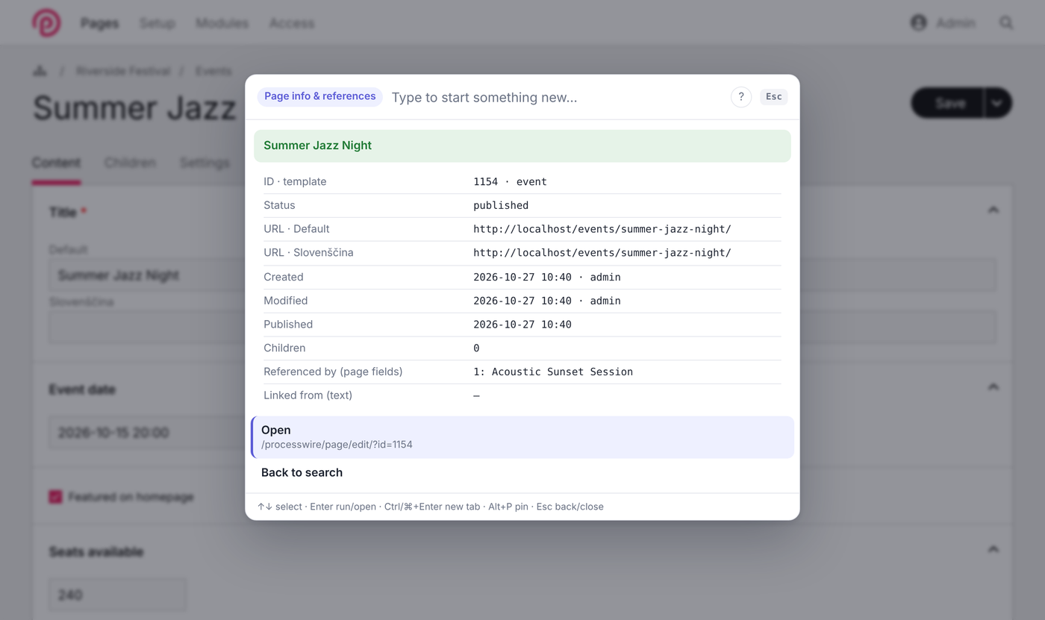Run the Open page edit action
Image resolution: width=1045 pixels, height=620 pixels.
522,437
